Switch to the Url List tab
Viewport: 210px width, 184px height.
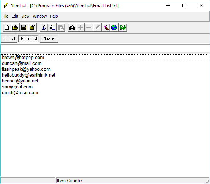pos(9,38)
